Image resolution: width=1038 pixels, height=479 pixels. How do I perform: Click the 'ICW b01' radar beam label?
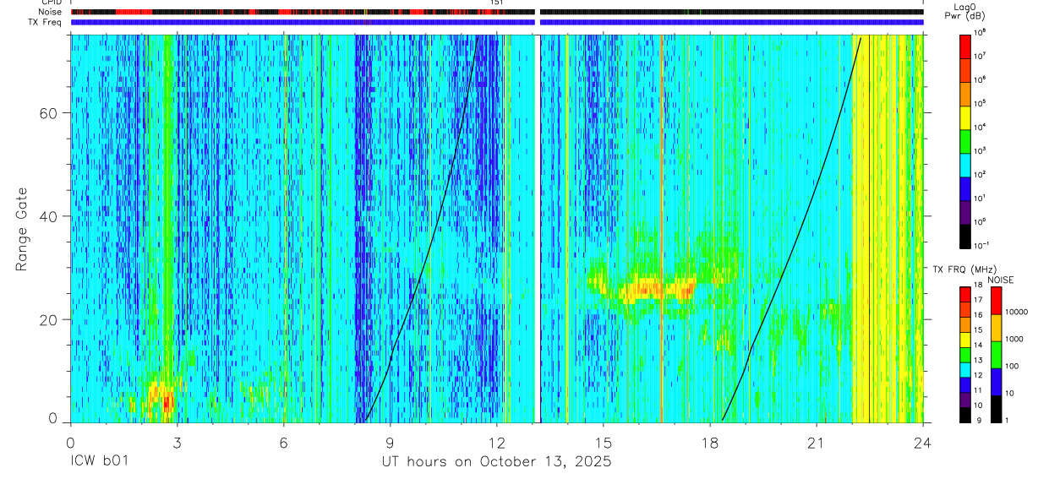pos(99,462)
